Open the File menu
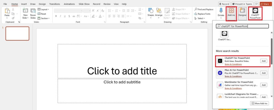 5,4
